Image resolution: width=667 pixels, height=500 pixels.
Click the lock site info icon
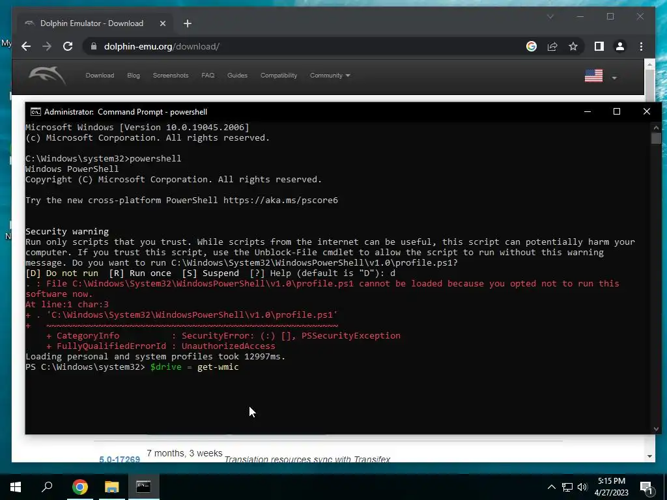(x=94, y=46)
